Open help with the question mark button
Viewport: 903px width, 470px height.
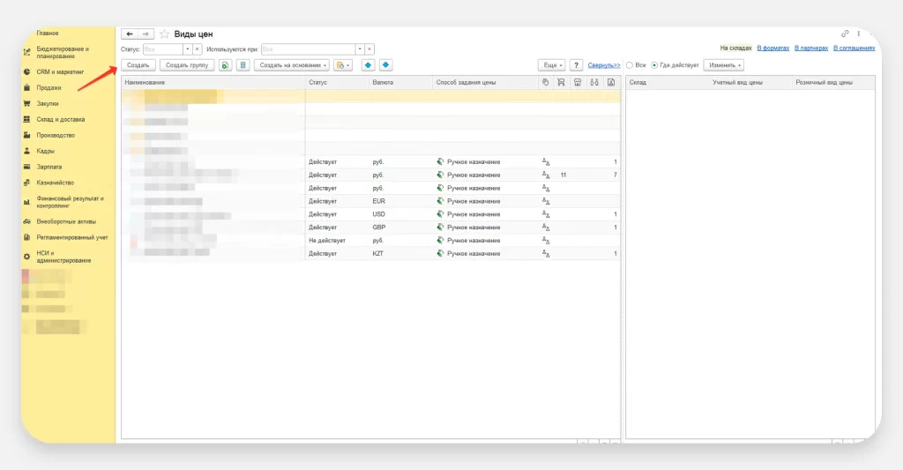click(x=576, y=65)
